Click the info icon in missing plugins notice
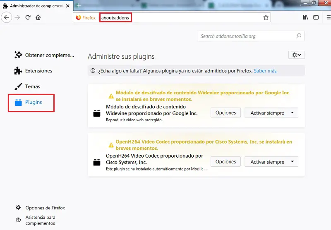Viewport: 331px width, 230px height. pyautogui.click(x=93, y=71)
